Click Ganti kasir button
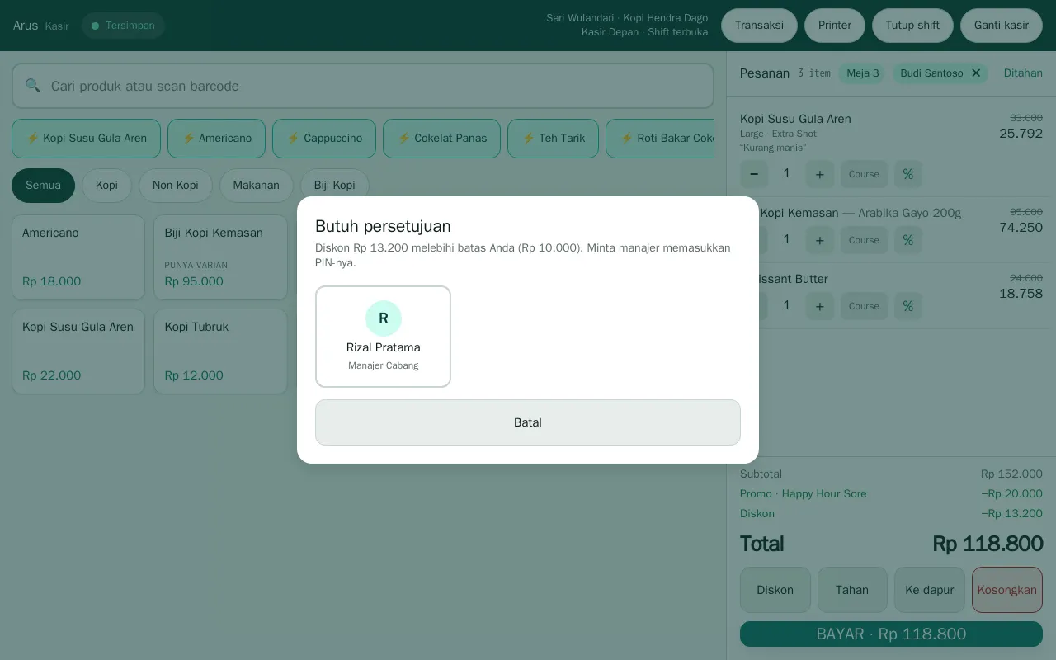Image resolution: width=1056 pixels, height=660 pixels. click(1002, 26)
